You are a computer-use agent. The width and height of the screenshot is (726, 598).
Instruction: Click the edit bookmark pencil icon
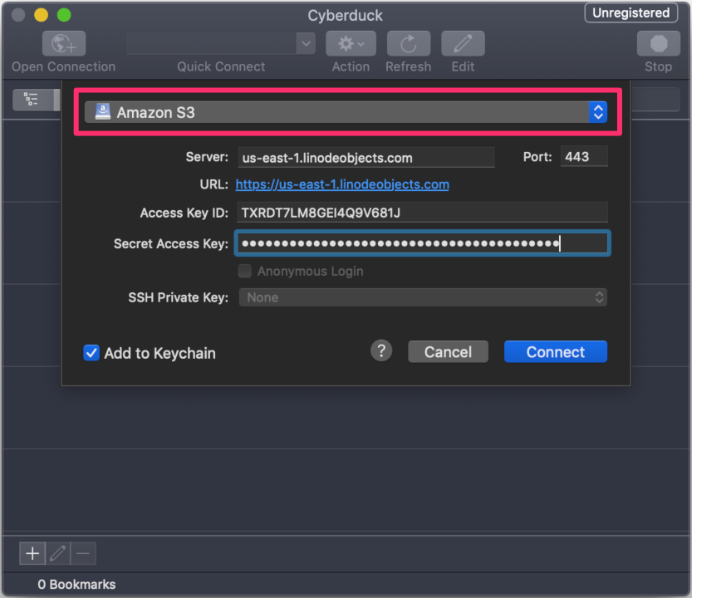pos(57,553)
